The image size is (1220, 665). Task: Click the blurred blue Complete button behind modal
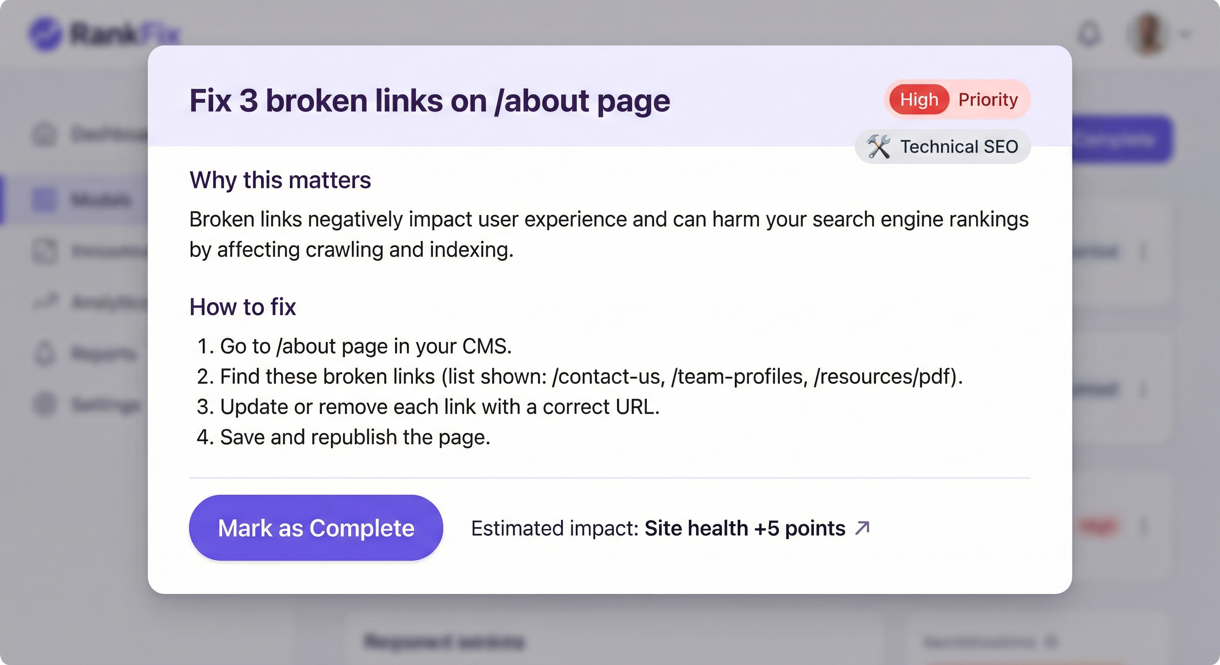tap(1123, 140)
